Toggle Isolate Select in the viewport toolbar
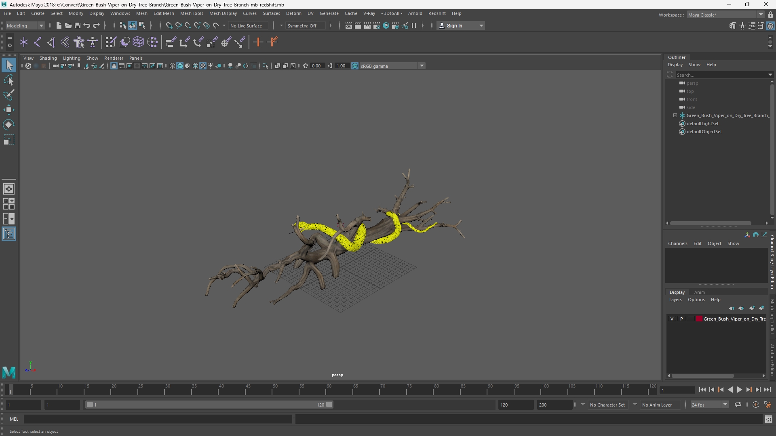This screenshot has width=776, height=436. tap(265, 66)
